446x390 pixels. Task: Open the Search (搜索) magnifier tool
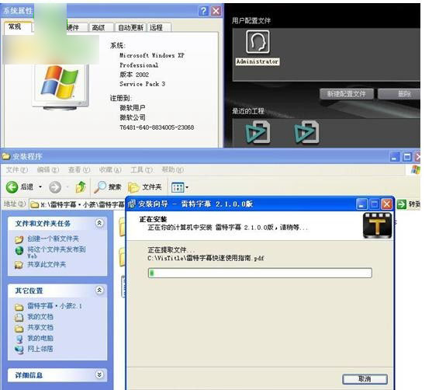[108, 187]
